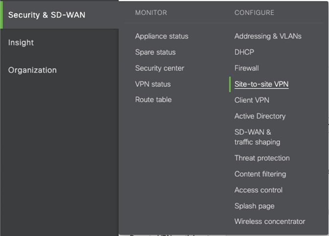Open Client VPN settings

pyautogui.click(x=252, y=100)
